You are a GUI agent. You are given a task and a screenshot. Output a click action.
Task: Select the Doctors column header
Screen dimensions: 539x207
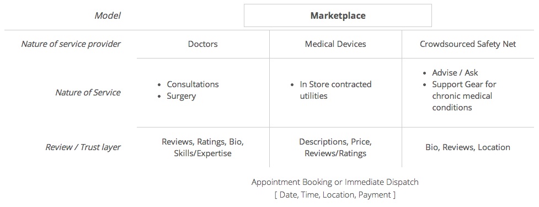(203, 44)
